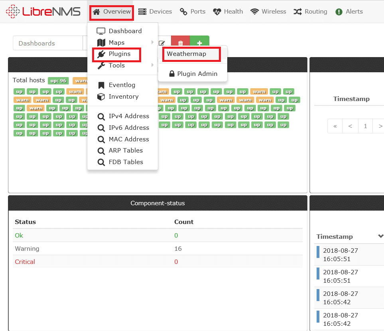Expand the Maps submenu arrow

point(153,42)
